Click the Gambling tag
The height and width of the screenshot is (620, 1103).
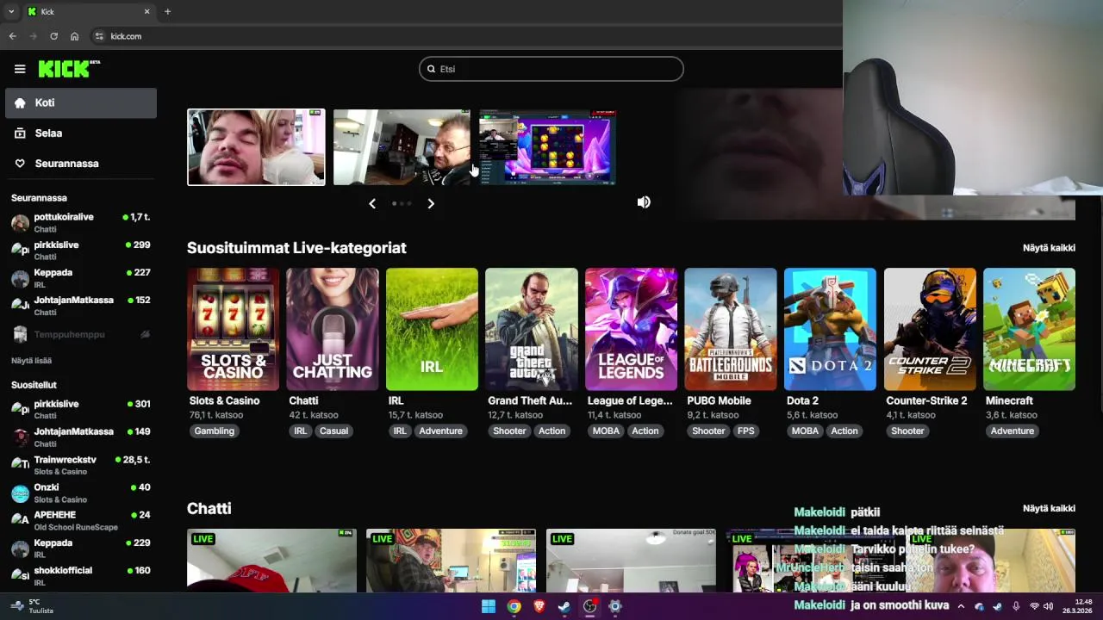[214, 431]
